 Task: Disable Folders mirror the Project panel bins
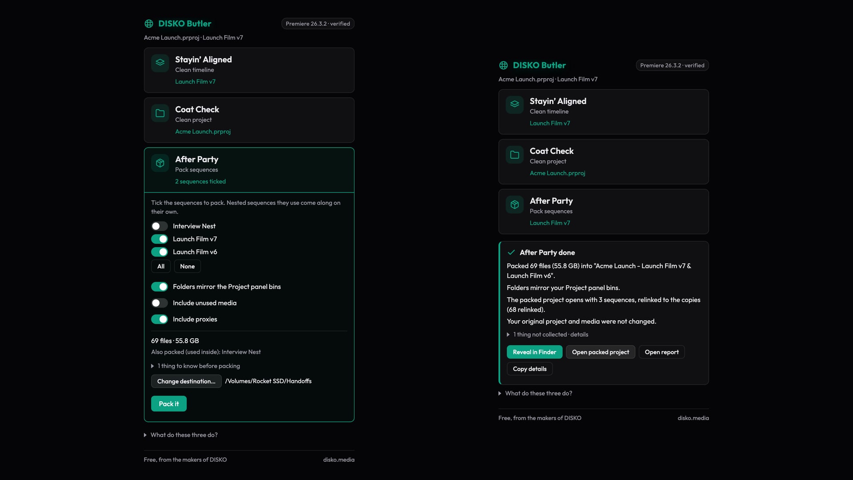pyautogui.click(x=159, y=287)
